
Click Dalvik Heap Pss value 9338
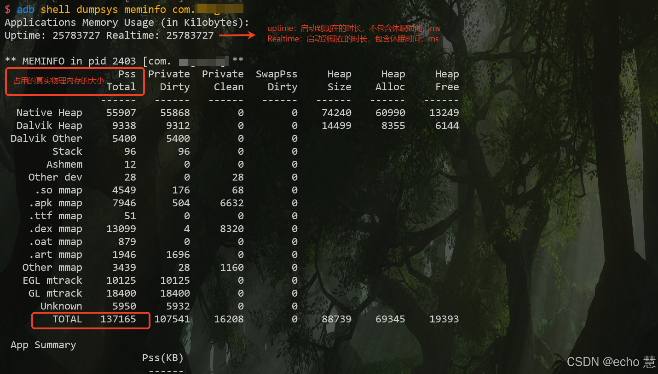coord(124,125)
